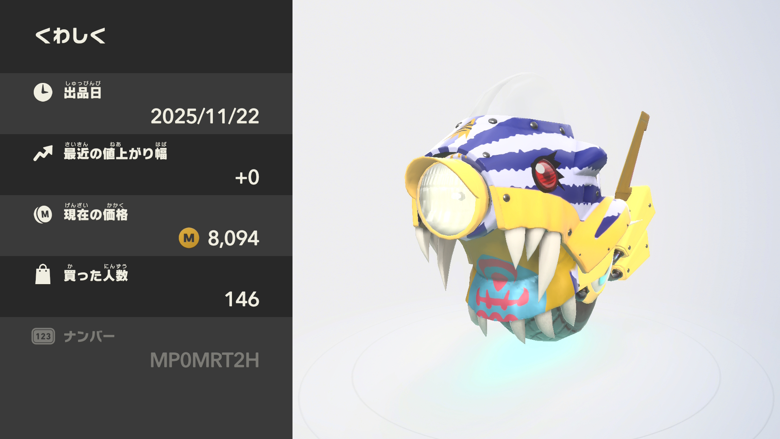Click the price change value +0

(x=247, y=178)
